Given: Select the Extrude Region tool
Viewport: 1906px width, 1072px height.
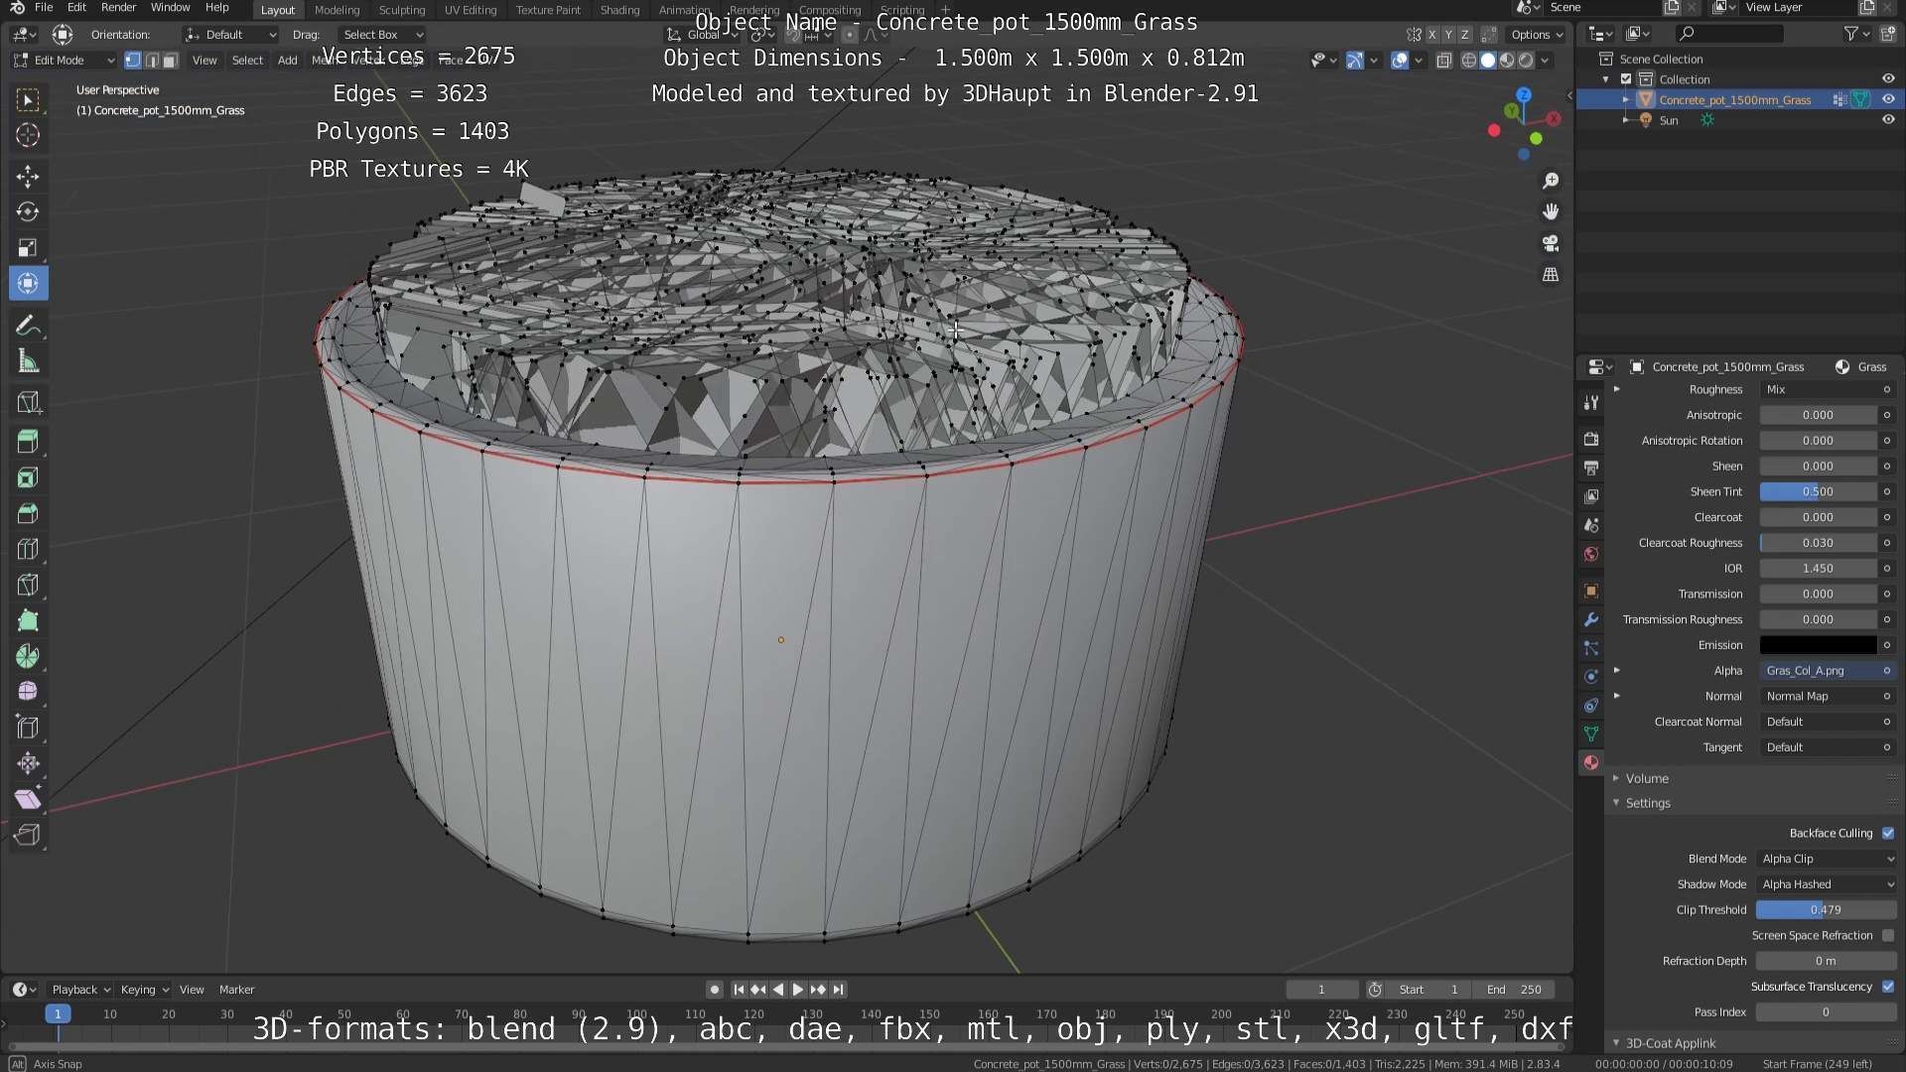Looking at the screenshot, I should coord(28,442).
